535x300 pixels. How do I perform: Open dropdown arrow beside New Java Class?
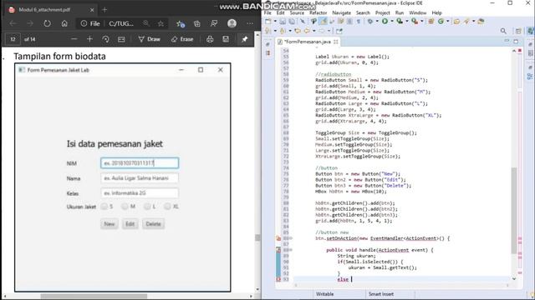point(448,22)
